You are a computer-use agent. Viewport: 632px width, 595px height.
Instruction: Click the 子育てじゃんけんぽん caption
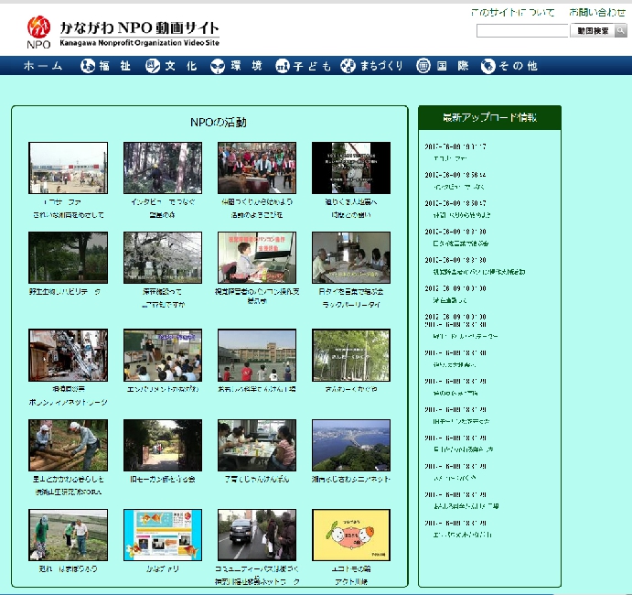tap(257, 480)
